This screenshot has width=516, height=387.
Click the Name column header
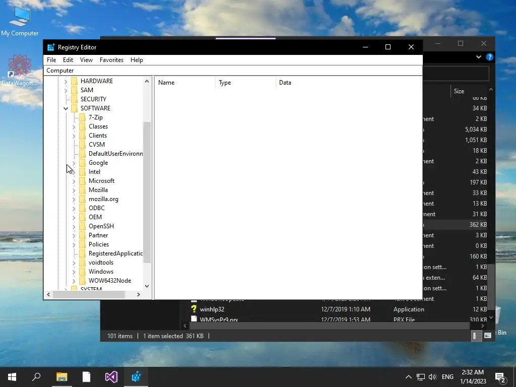[x=185, y=83]
